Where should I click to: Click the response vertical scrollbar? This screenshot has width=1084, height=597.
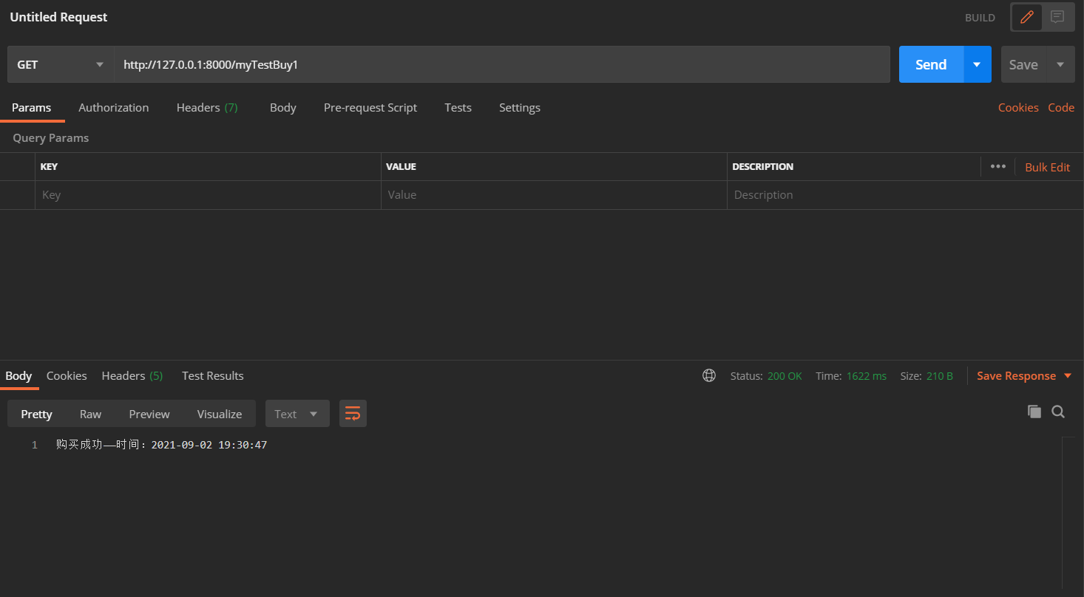pyautogui.click(x=1068, y=513)
